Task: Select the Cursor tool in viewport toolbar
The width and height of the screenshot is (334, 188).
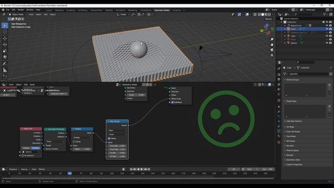Action: click(5, 31)
